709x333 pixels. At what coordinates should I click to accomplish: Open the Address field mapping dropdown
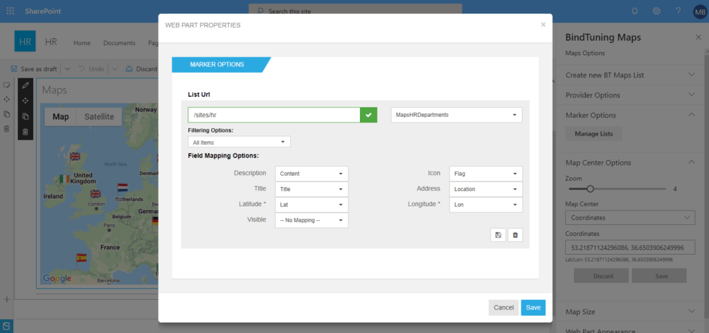coord(485,189)
